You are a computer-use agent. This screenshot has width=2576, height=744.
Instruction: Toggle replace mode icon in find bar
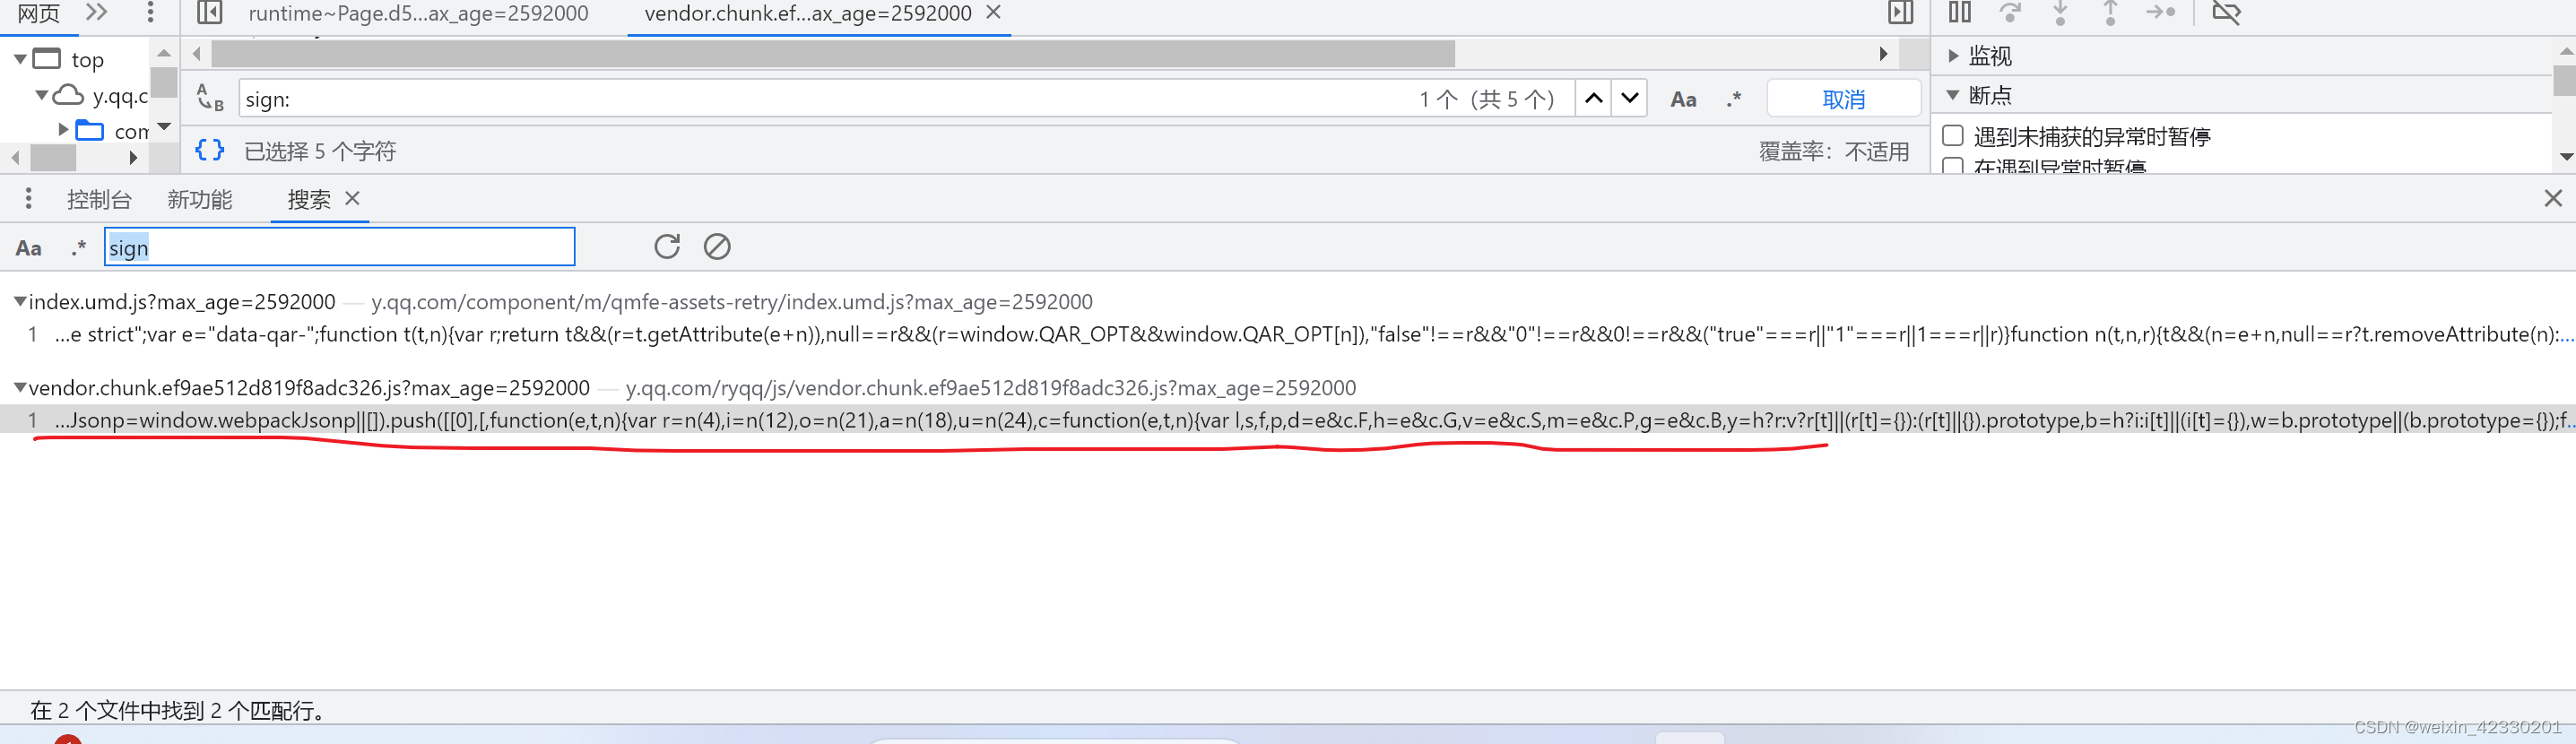210,98
